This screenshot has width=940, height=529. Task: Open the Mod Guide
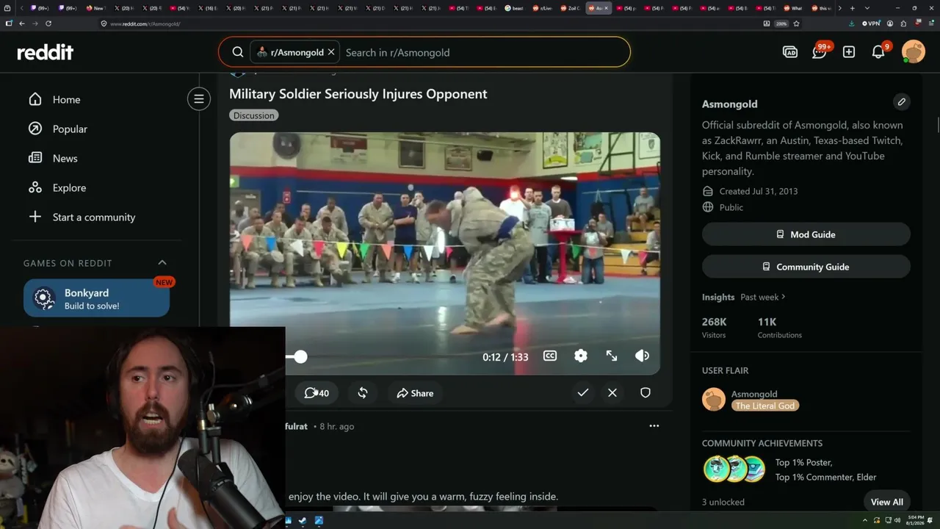pyautogui.click(x=806, y=234)
